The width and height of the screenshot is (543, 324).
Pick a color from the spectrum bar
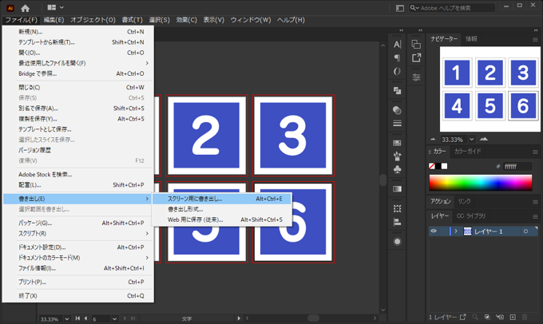(x=481, y=183)
